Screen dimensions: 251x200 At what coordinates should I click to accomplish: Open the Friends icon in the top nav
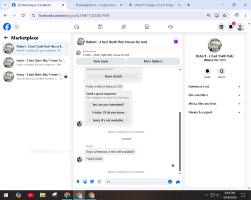pos(123,26)
